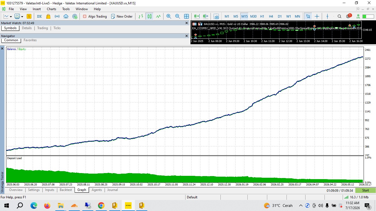Enable chart shift from right border

(206, 16)
